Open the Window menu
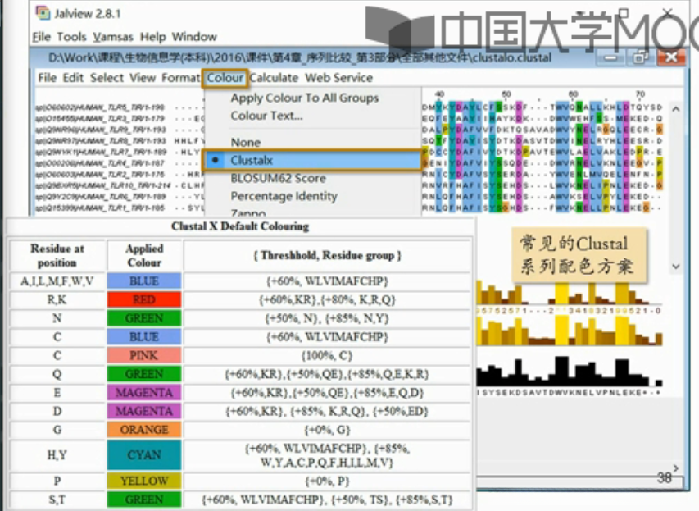699x511 pixels. [x=194, y=37]
